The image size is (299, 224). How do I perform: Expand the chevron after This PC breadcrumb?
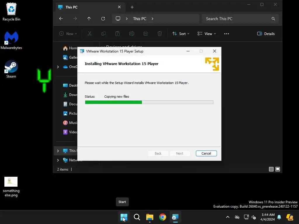[152, 19]
